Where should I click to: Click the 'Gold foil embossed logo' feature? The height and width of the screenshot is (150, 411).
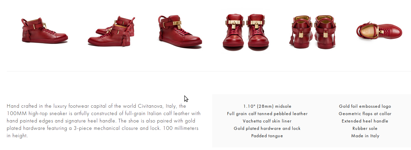(365, 106)
